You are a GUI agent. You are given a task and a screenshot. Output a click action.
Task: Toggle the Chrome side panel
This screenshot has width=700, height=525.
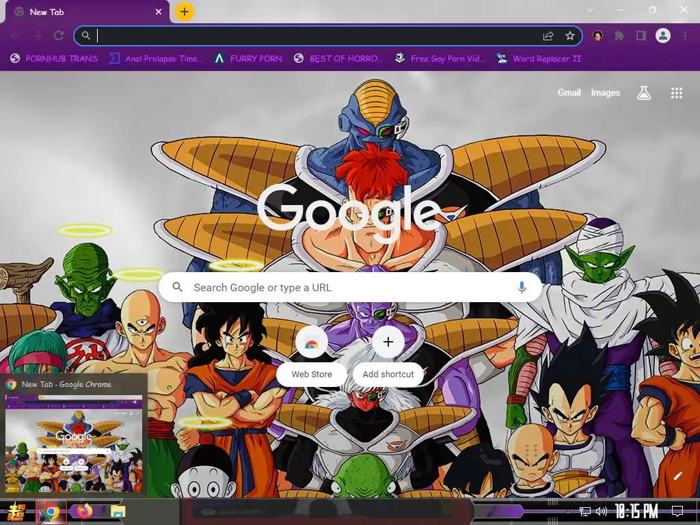[641, 36]
